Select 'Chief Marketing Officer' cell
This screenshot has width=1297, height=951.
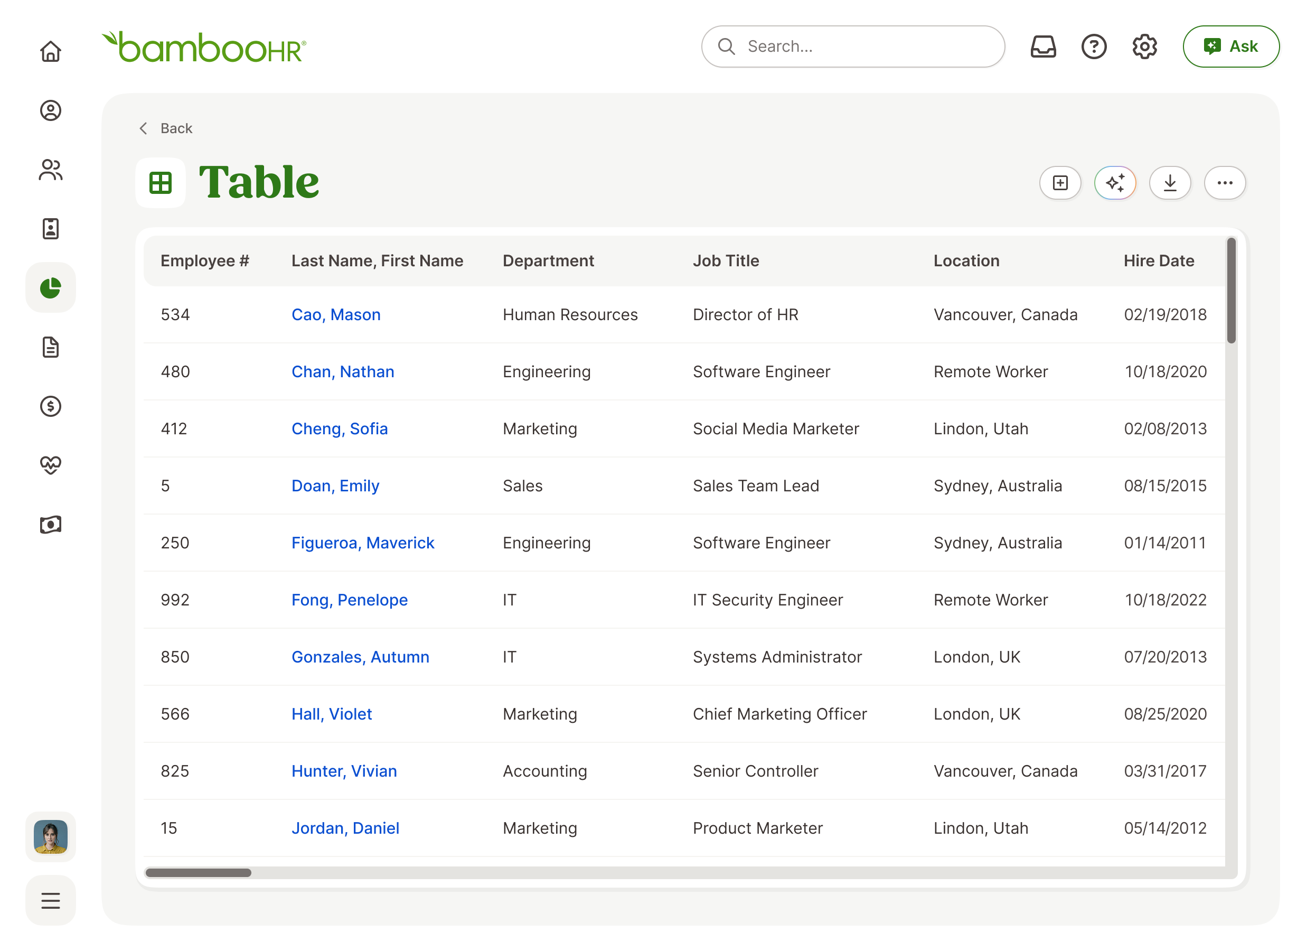[x=779, y=713]
